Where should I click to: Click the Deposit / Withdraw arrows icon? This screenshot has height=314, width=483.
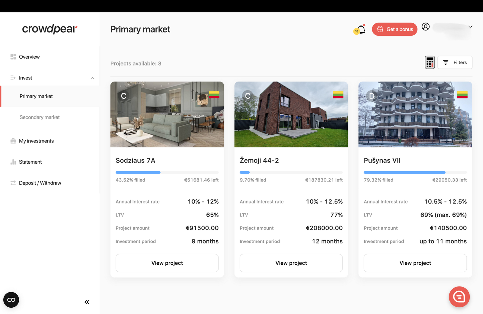click(x=13, y=183)
